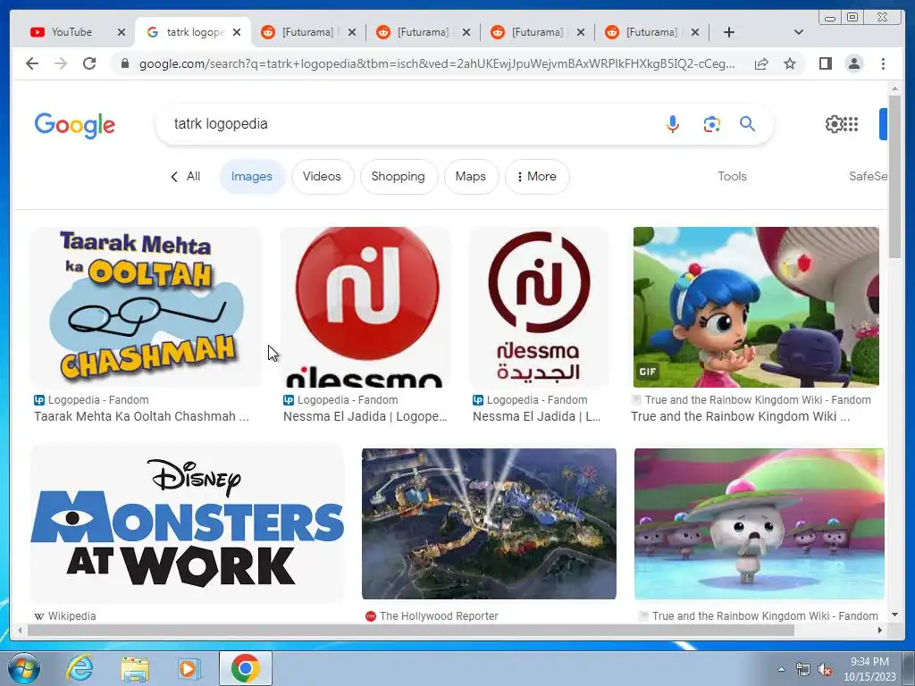Switch to Maps results
Image resolution: width=915 pixels, height=686 pixels.
(x=470, y=177)
